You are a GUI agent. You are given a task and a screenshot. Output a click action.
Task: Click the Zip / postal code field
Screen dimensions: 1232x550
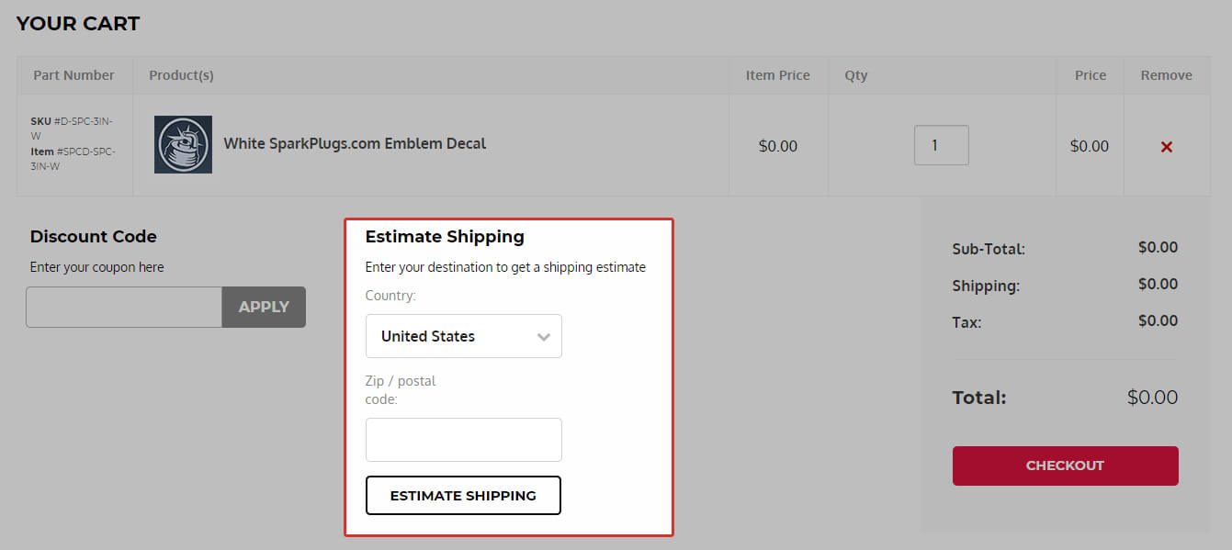click(464, 440)
